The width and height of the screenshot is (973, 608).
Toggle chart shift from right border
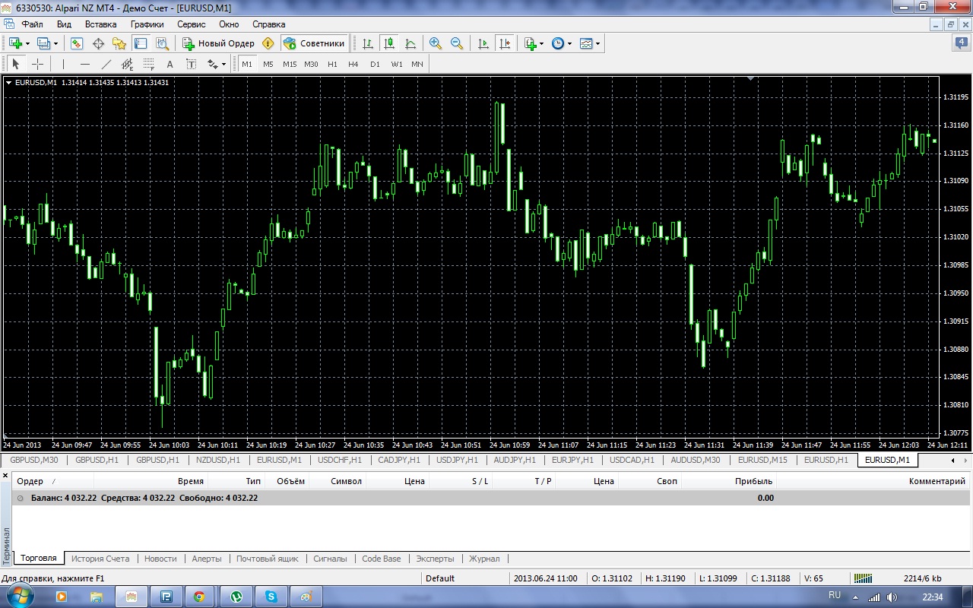tap(505, 43)
